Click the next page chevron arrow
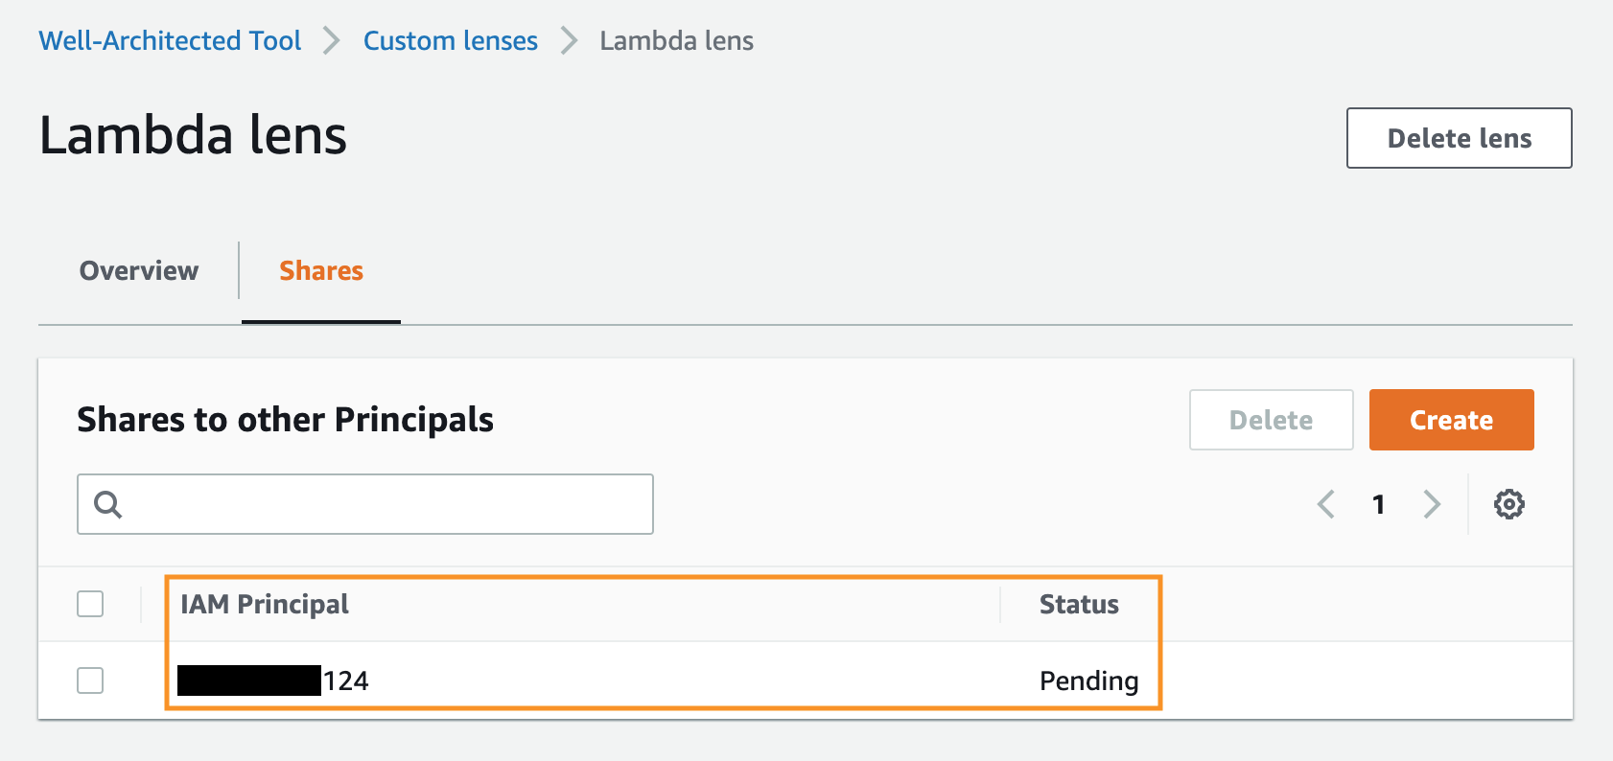Image resolution: width=1613 pixels, height=761 pixels. click(x=1432, y=504)
